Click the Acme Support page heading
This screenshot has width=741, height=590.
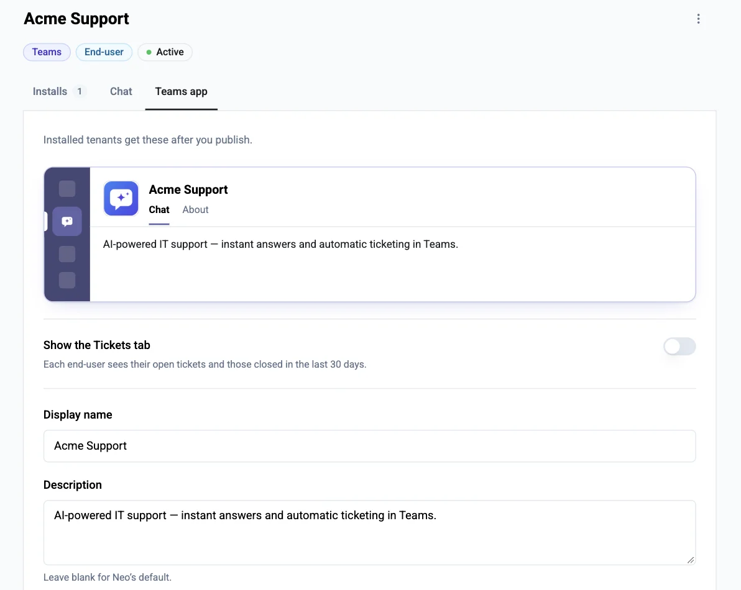(76, 19)
